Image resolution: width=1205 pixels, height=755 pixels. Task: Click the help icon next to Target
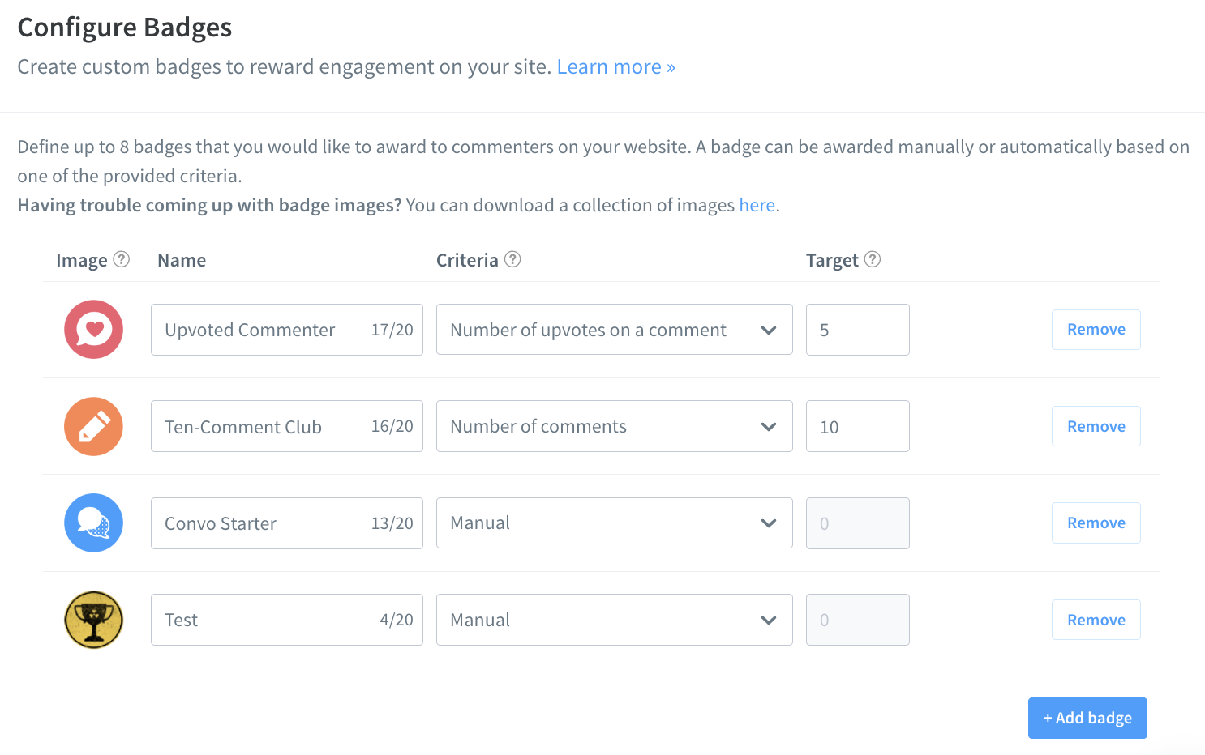point(873,259)
